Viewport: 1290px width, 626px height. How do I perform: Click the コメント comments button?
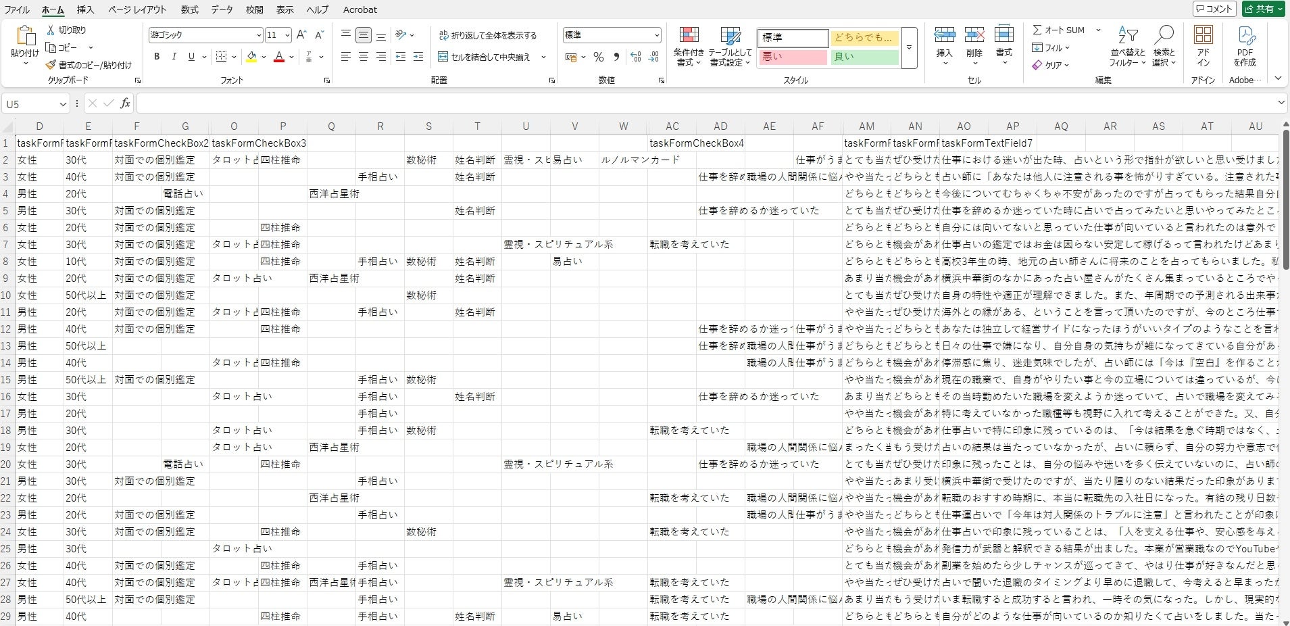click(1214, 9)
